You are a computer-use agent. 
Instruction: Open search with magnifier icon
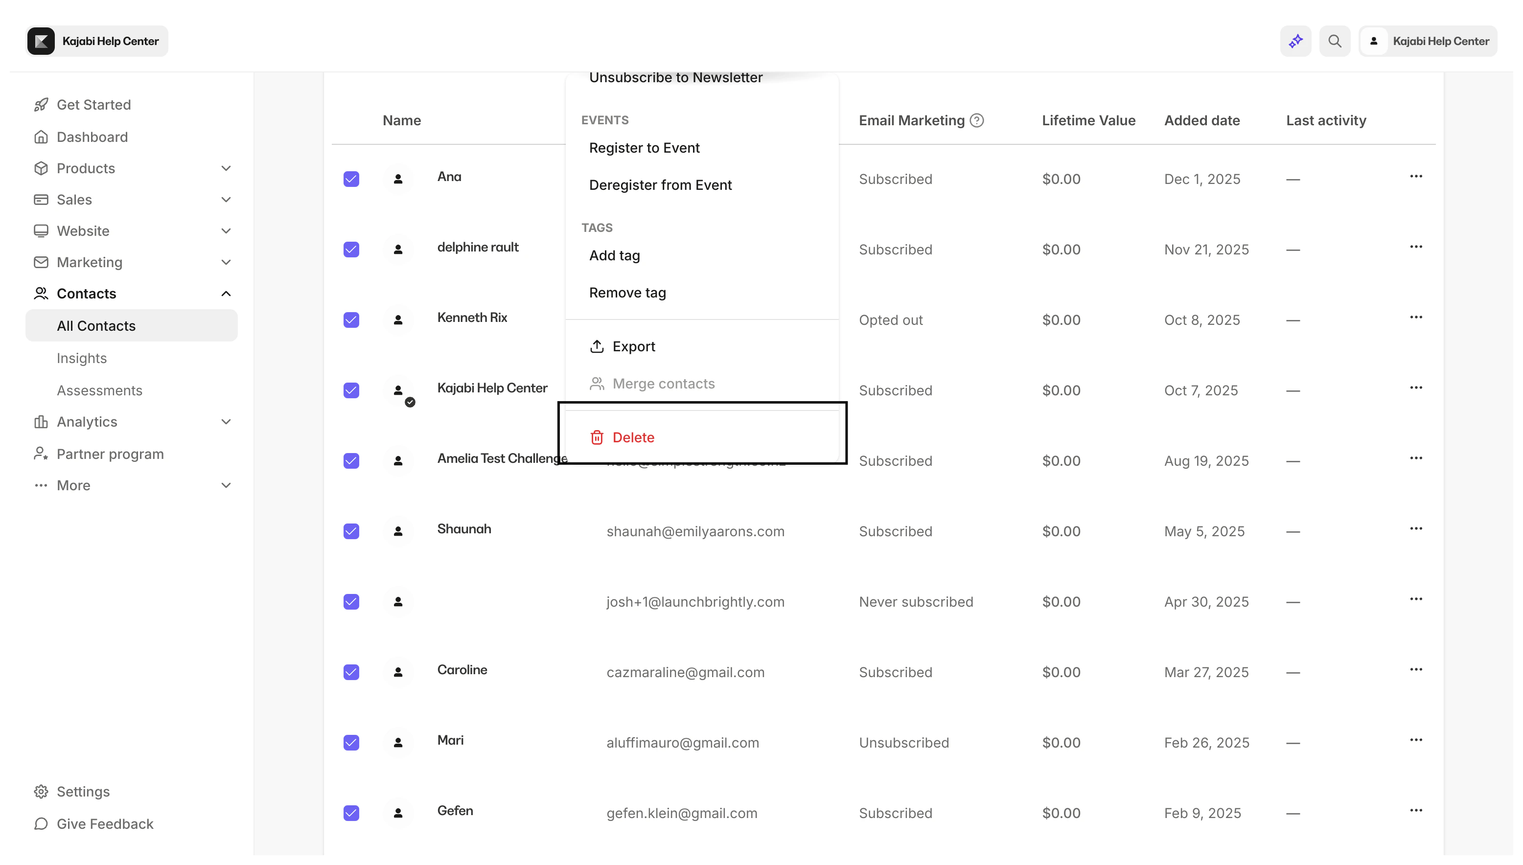(1335, 41)
